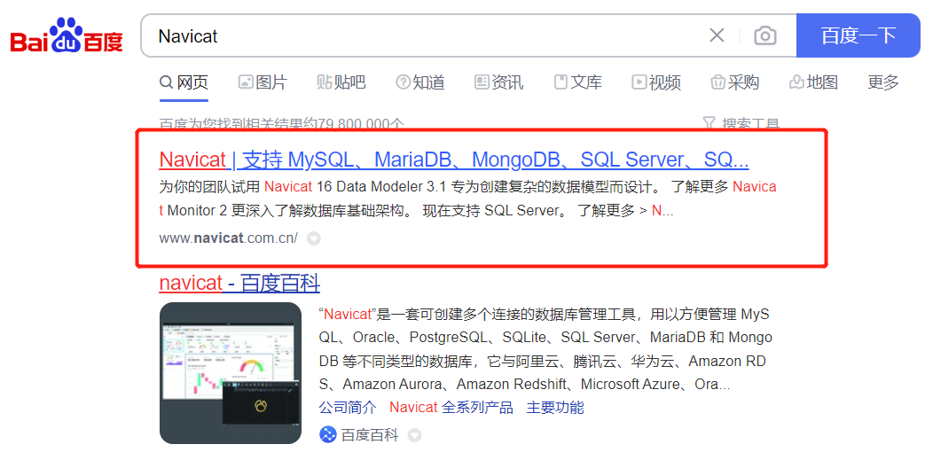The width and height of the screenshot is (925, 460).
Task: Open Navicat 全系列产品 sublink
Action: (451, 407)
